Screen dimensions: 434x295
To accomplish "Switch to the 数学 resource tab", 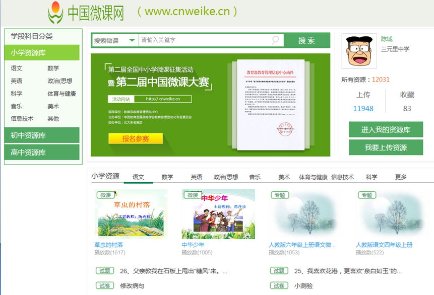I will click(167, 177).
